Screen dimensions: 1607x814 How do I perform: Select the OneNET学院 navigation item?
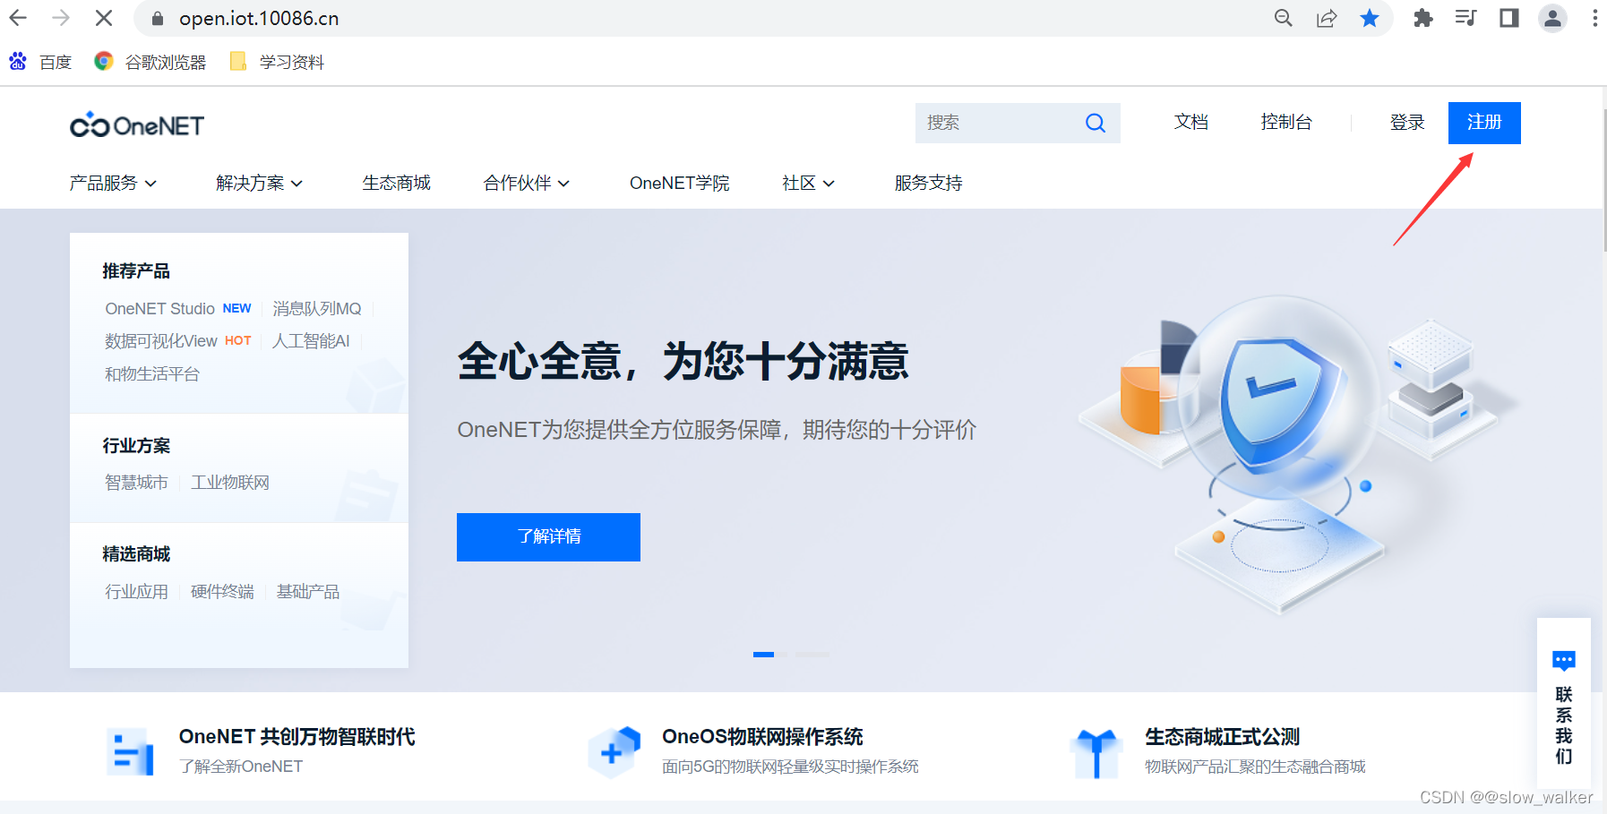(679, 183)
